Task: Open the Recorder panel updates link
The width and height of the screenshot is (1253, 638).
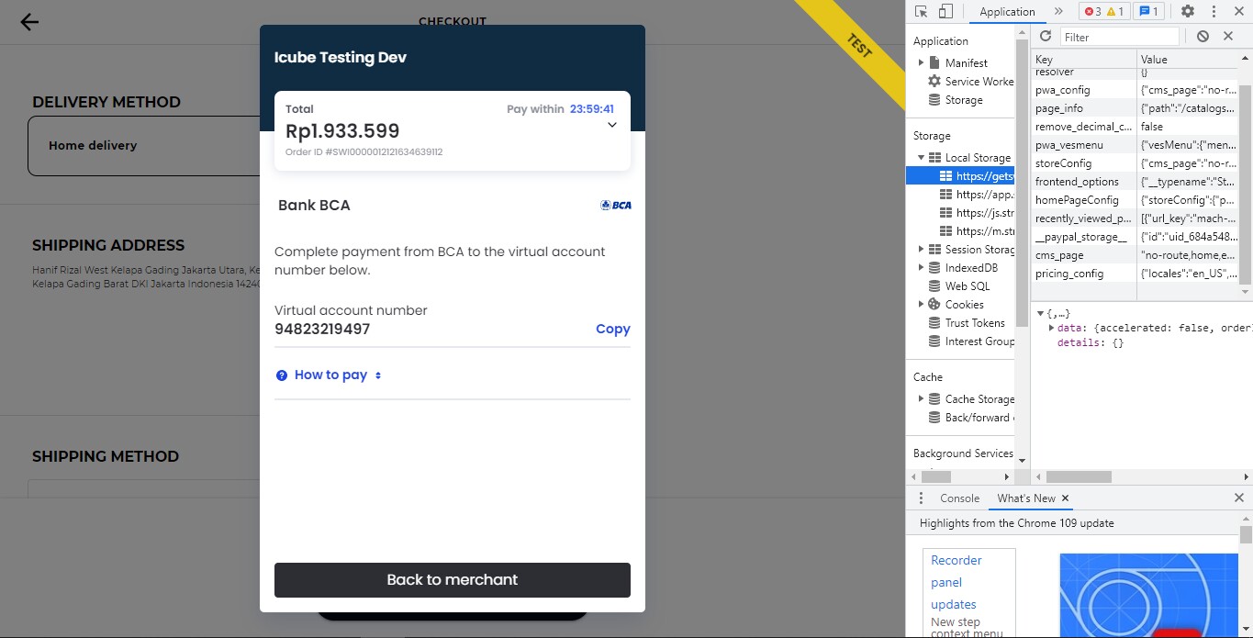Action: pos(956,582)
